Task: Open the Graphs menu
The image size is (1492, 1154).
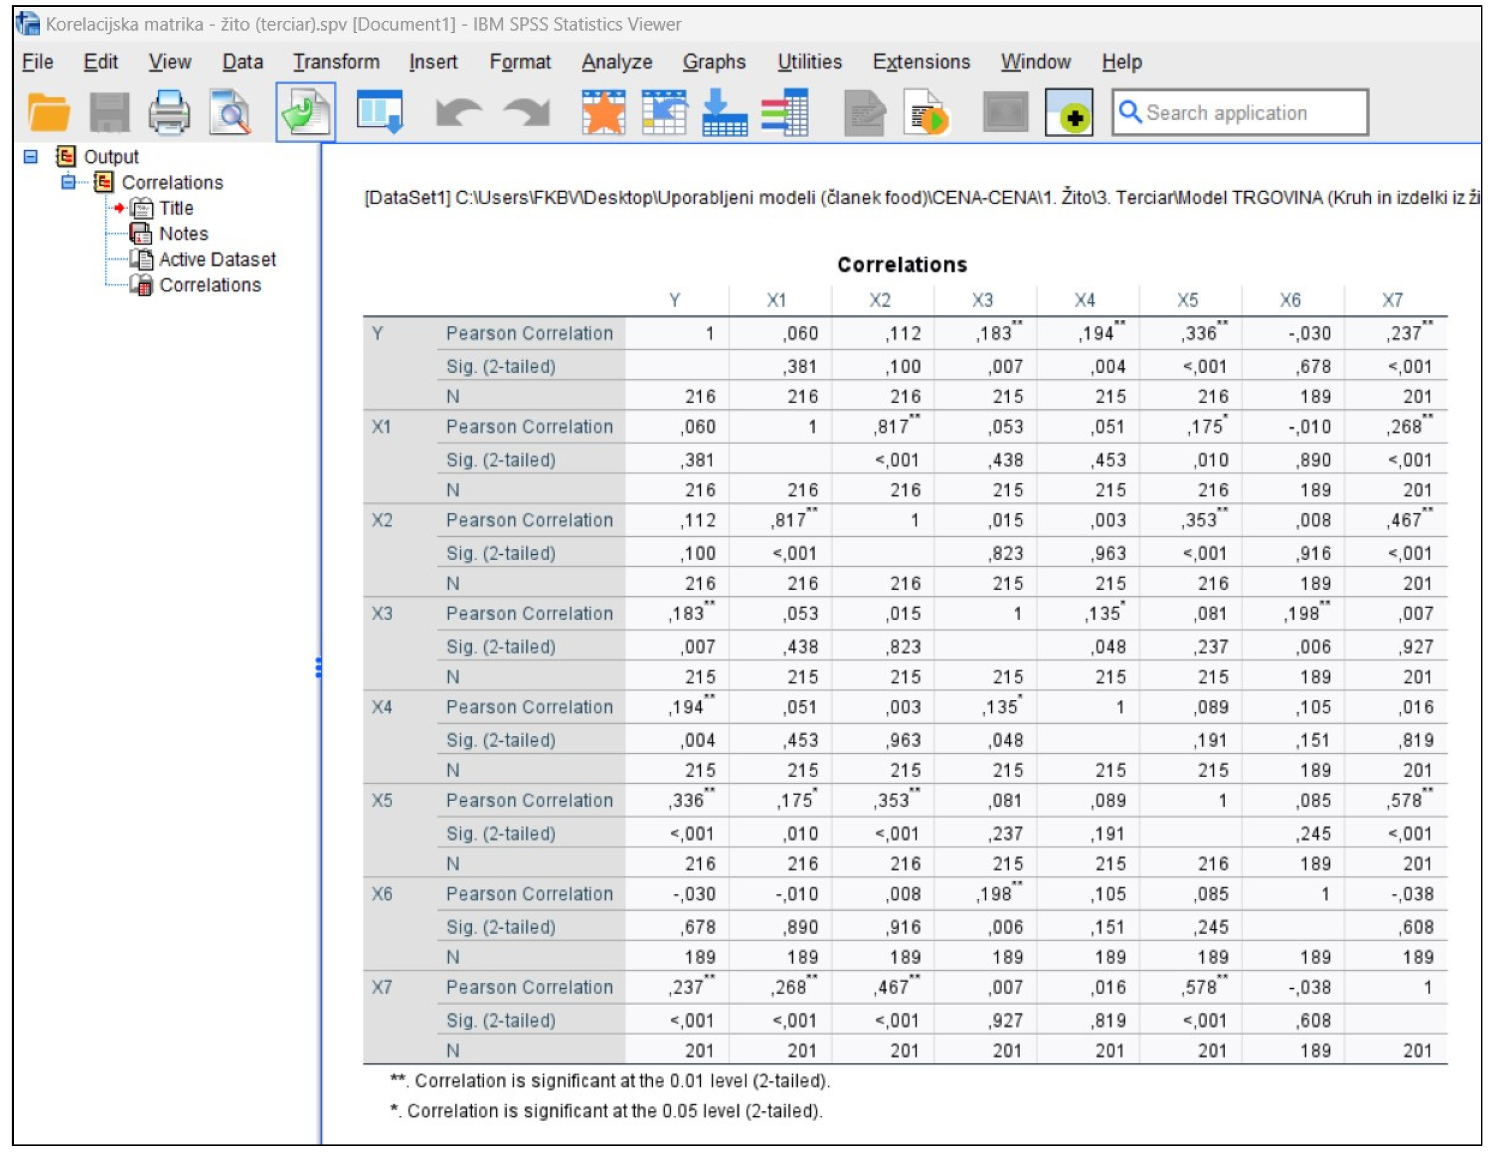Action: point(713,62)
